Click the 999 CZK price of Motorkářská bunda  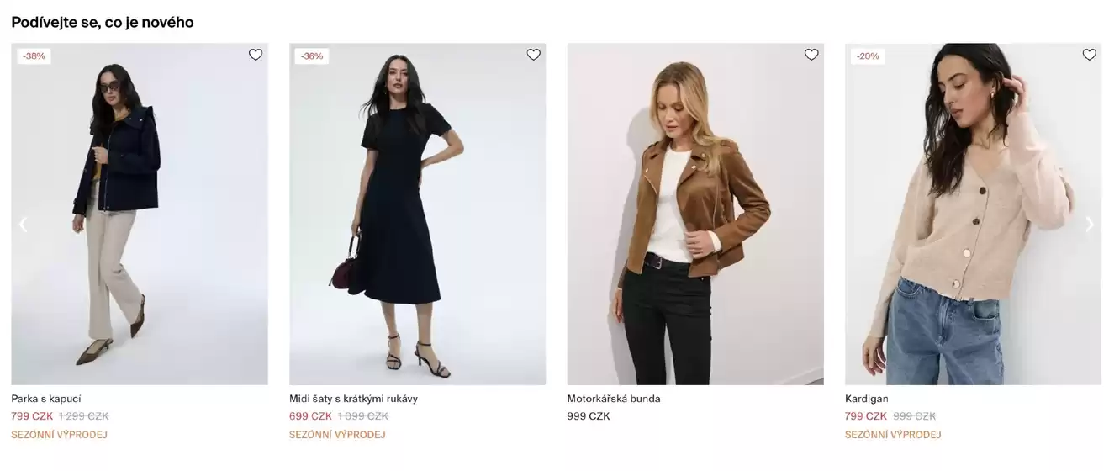(589, 416)
